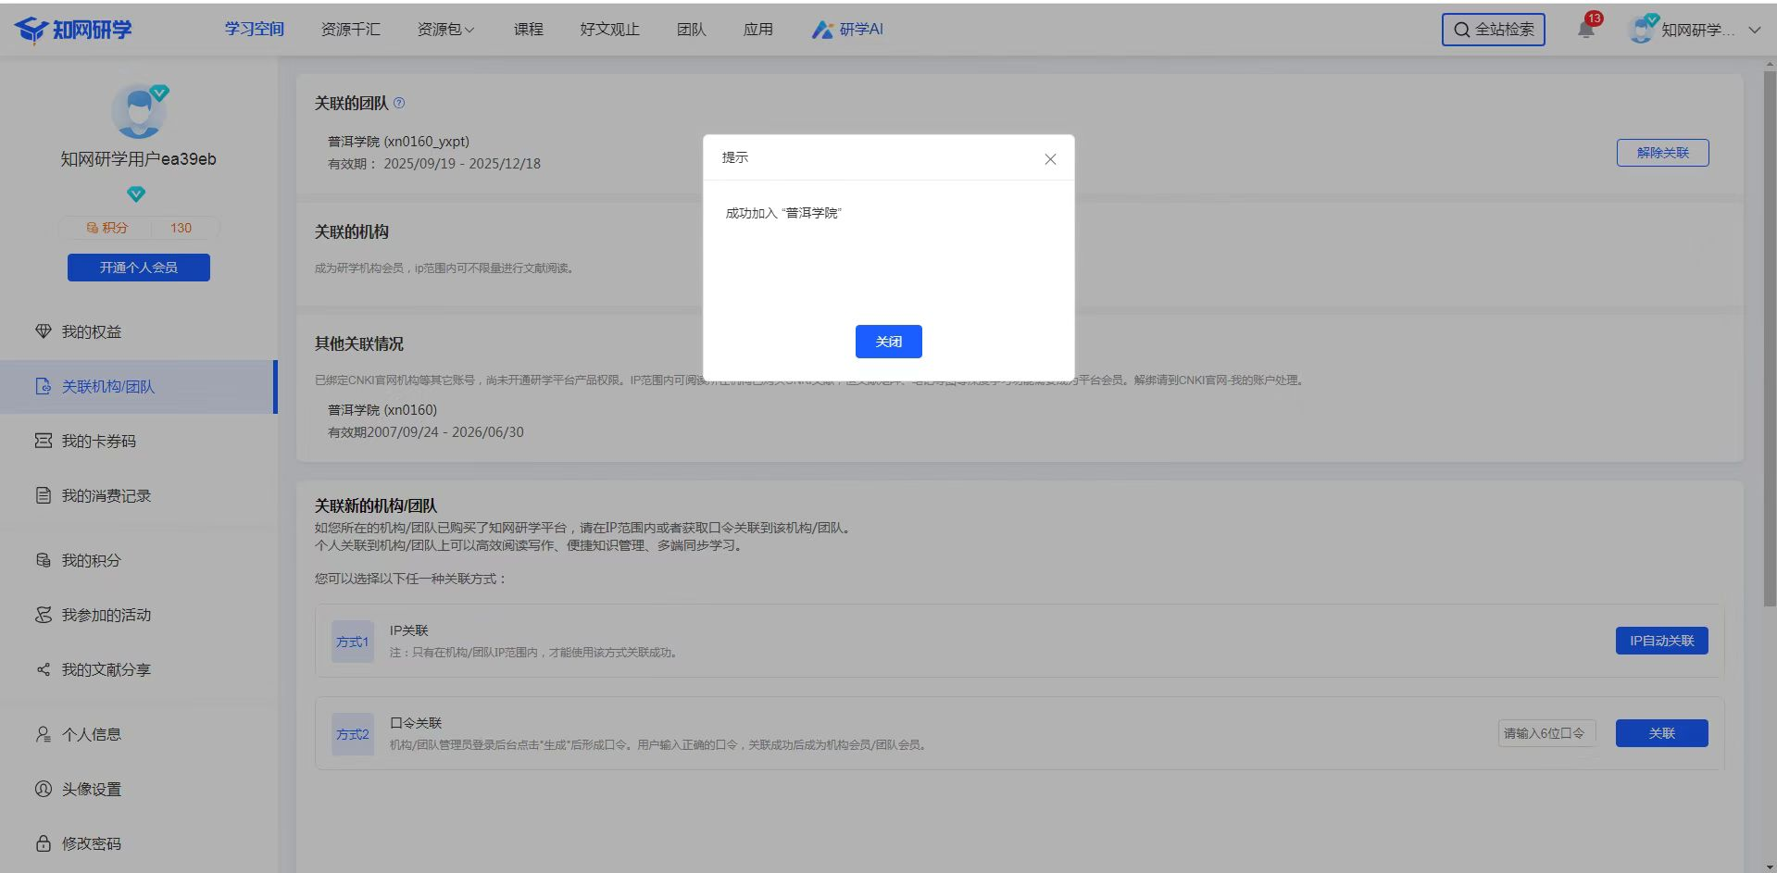Expand the 资源包 dropdown menu
This screenshot has height=873, width=1777.
click(445, 30)
